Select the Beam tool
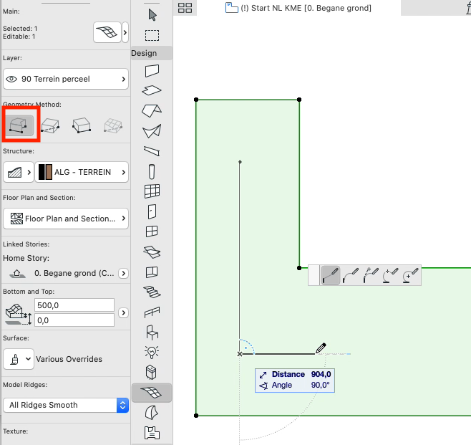 tap(152, 151)
